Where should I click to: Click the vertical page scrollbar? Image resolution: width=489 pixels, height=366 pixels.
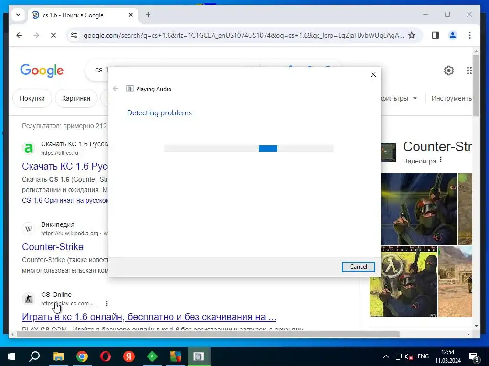coord(476,85)
